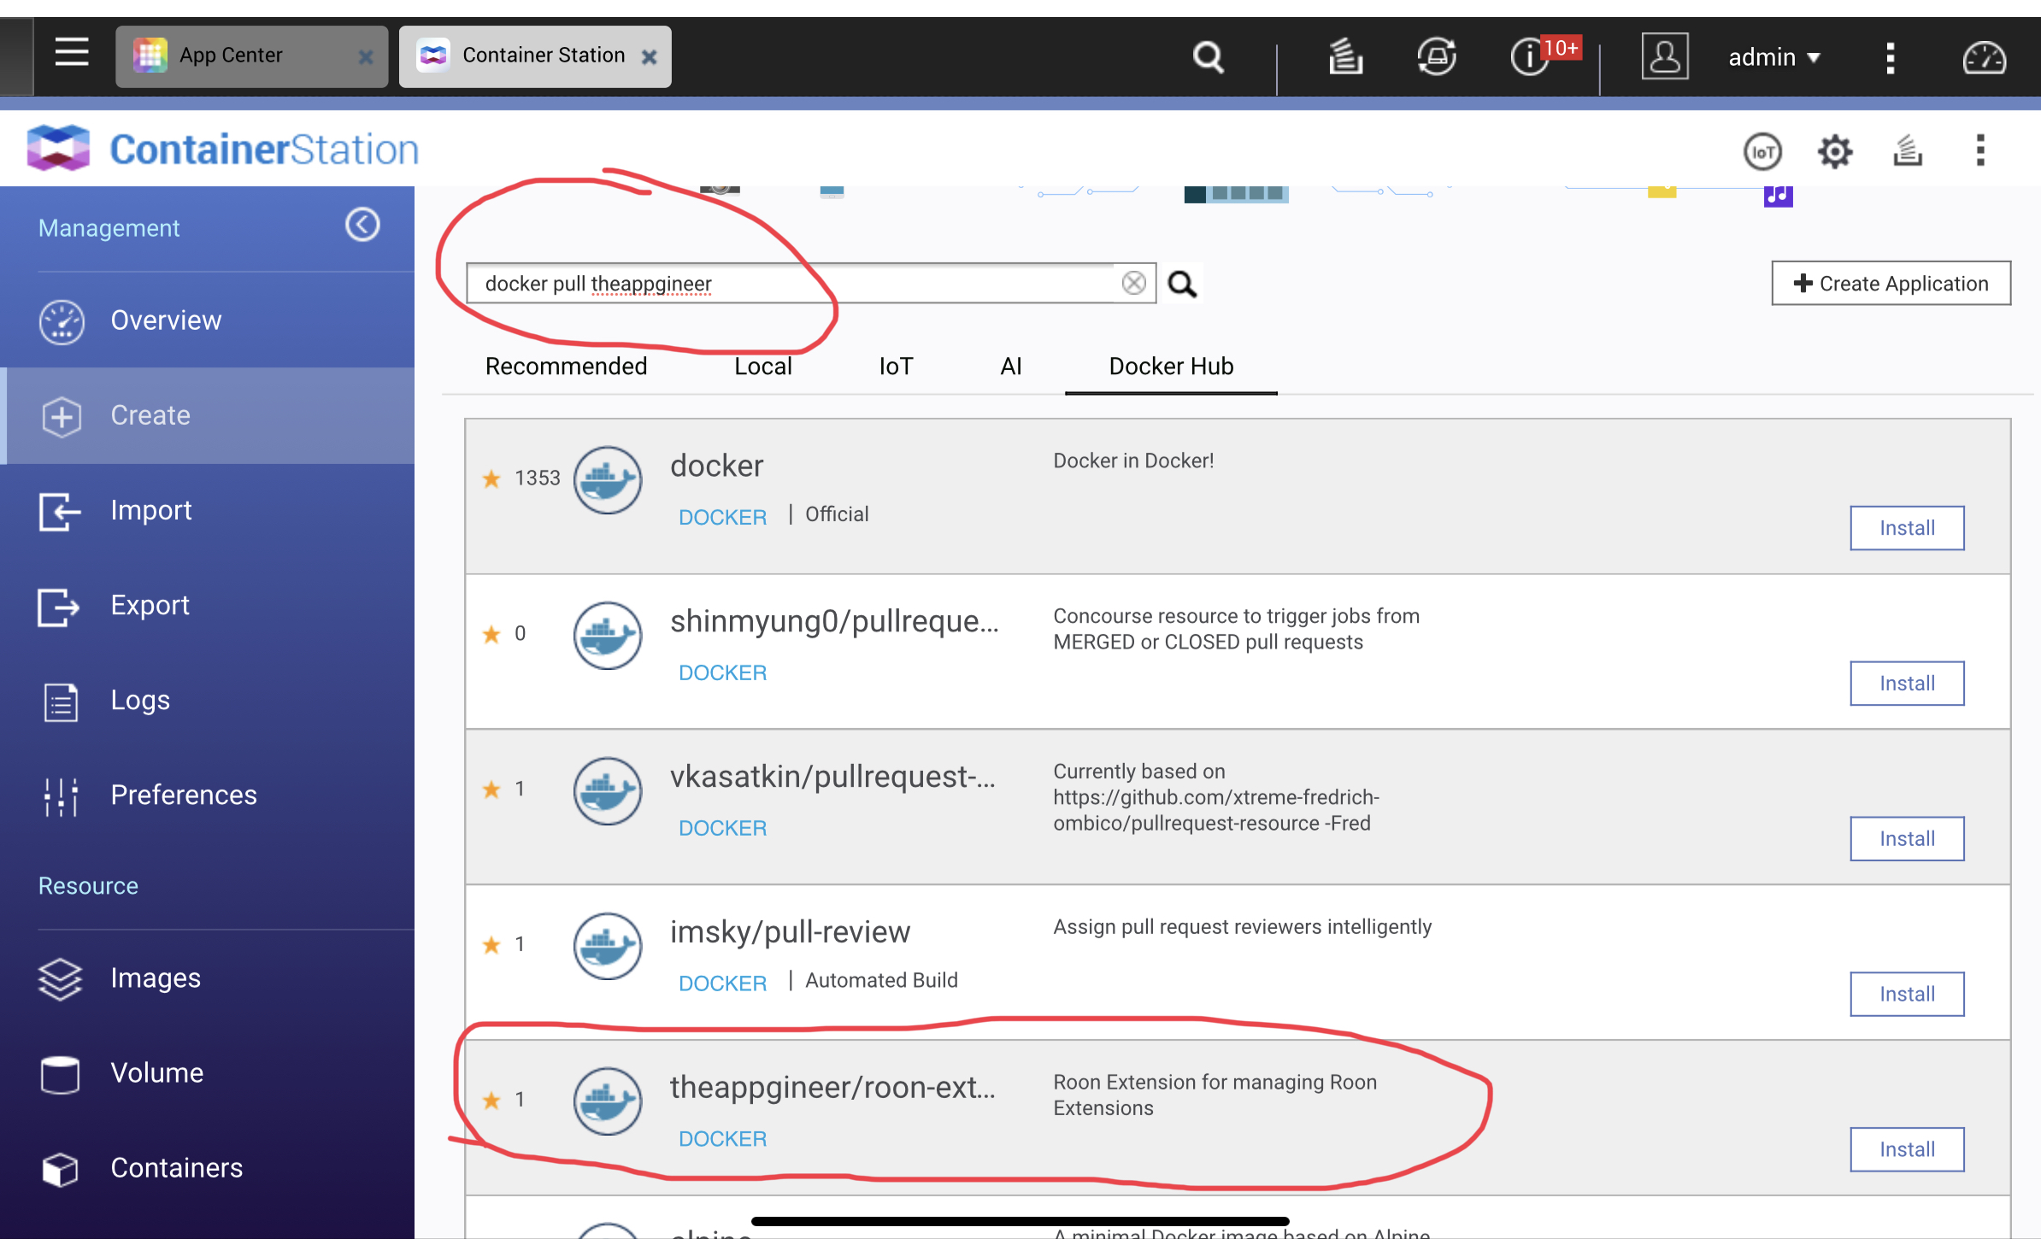2041x1239 pixels.
Task: Open the main hamburger menu
Action: 72,54
